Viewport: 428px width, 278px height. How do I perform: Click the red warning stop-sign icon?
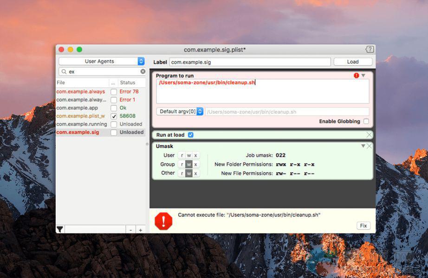click(x=163, y=221)
